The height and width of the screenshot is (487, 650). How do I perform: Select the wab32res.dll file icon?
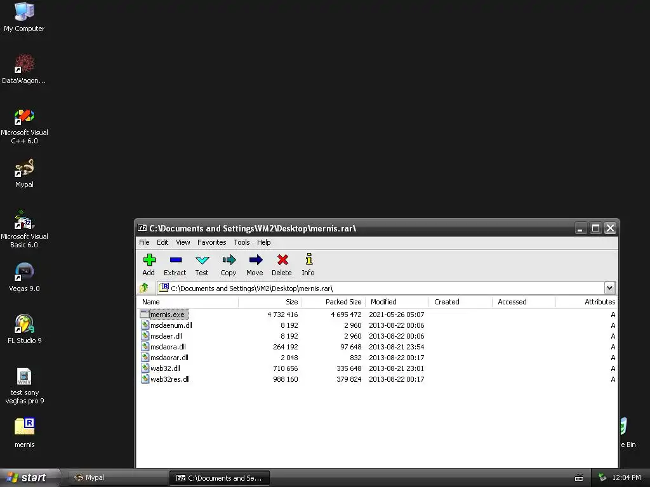(x=145, y=379)
